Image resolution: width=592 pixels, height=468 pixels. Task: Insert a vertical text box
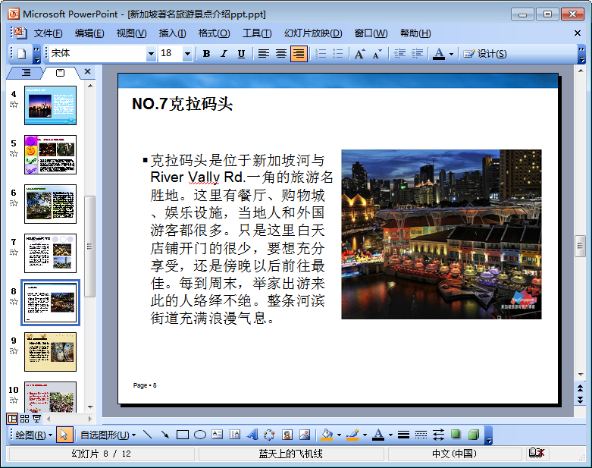(234, 435)
